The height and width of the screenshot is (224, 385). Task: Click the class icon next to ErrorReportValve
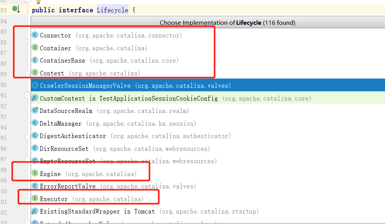tap(35, 186)
